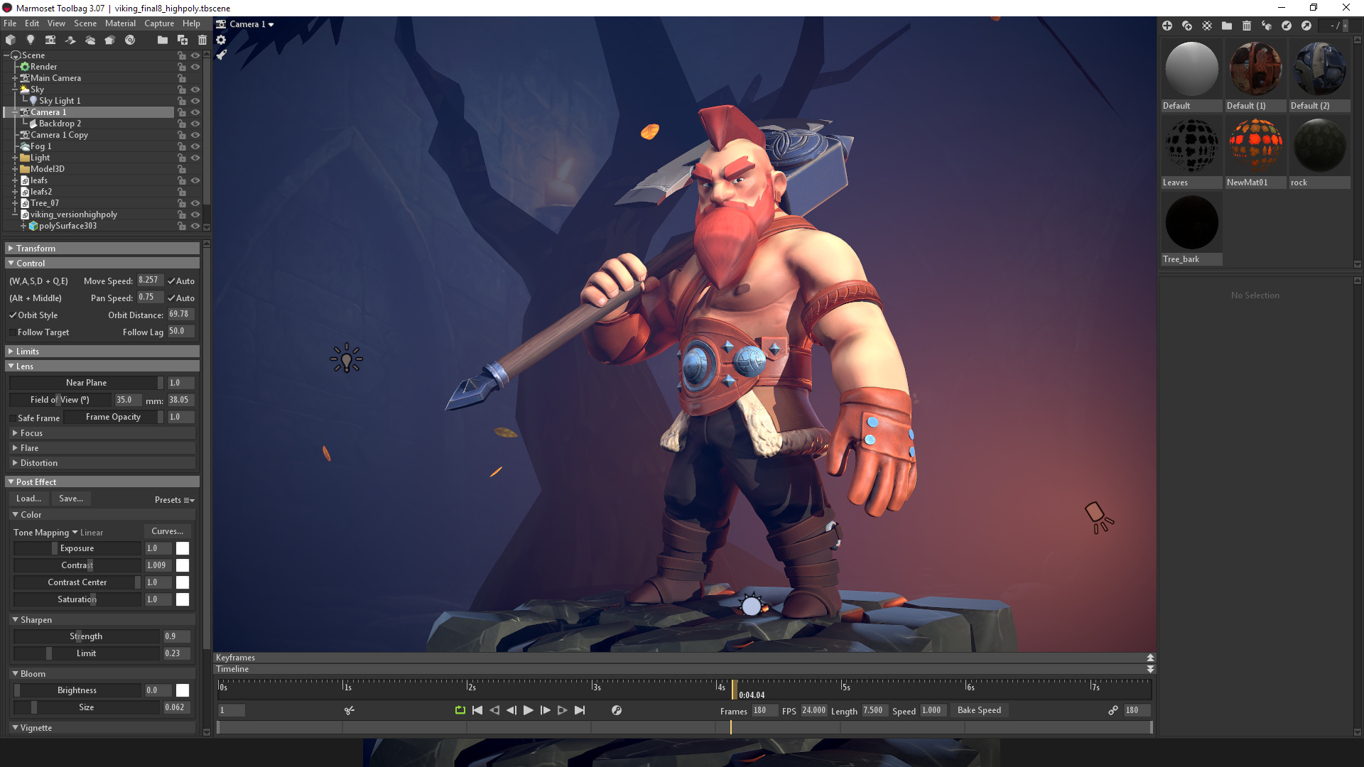Open timeline settings wrench icon
The image size is (1364, 767).
pos(617,710)
